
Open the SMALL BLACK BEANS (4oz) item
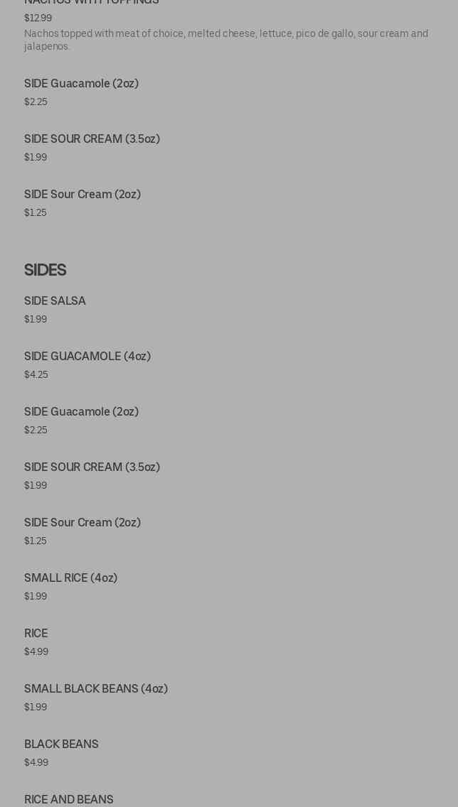pyautogui.click(x=96, y=689)
